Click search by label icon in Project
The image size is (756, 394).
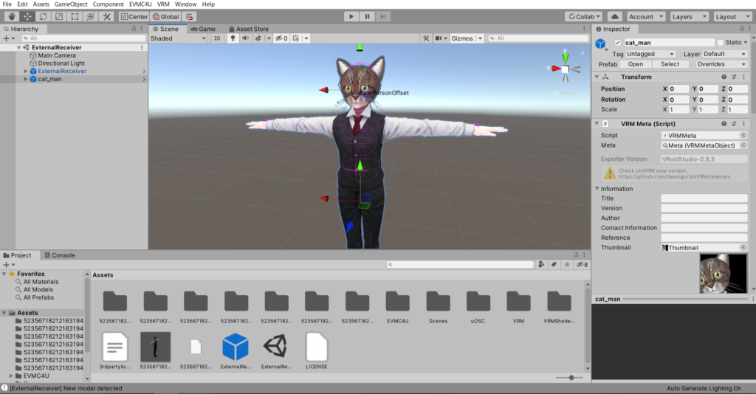tap(554, 264)
